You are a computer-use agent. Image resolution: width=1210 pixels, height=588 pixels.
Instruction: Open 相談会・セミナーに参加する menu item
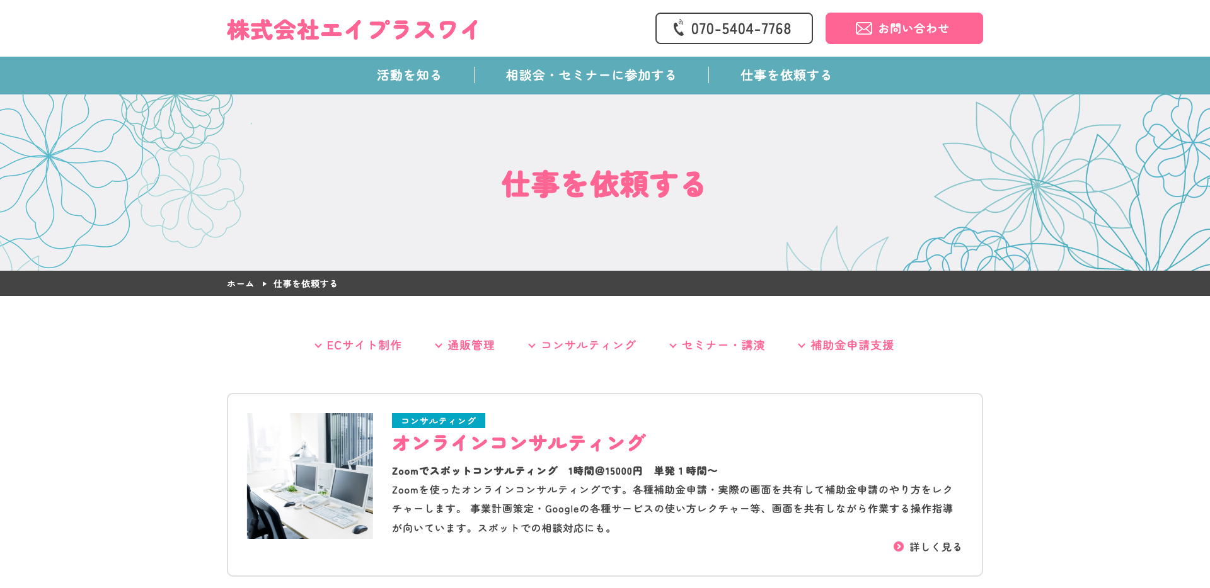coord(591,76)
